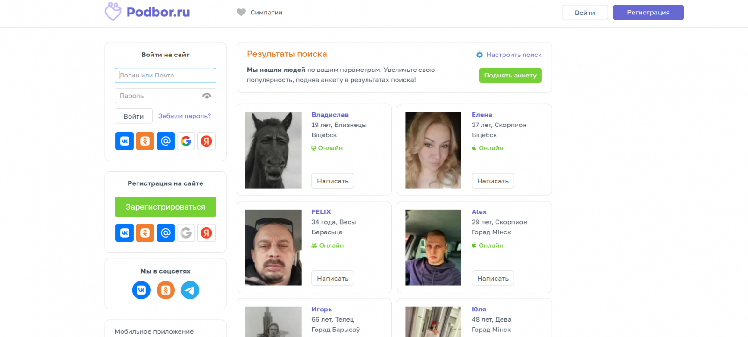Image resolution: width=748 pixels, height=337 pixels.
Task: Submit login with sidebar Войти button
Action: tap(134, 116)
